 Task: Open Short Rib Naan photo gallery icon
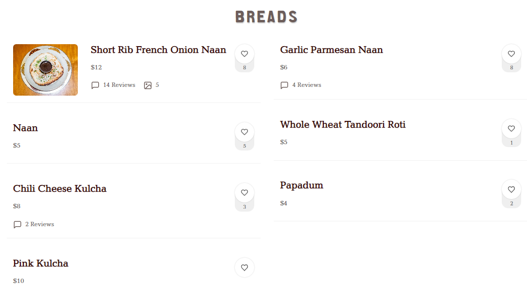(148, 85)
